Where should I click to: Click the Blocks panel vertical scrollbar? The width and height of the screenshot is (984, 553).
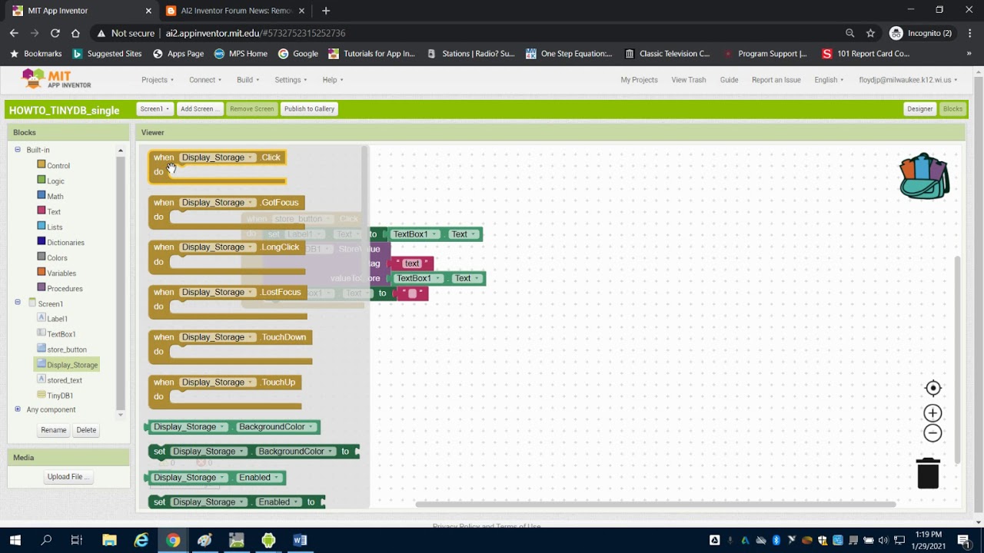point(120,282)
